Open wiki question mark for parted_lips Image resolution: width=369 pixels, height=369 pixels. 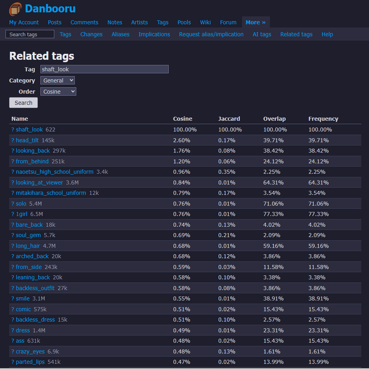(13, 362)
